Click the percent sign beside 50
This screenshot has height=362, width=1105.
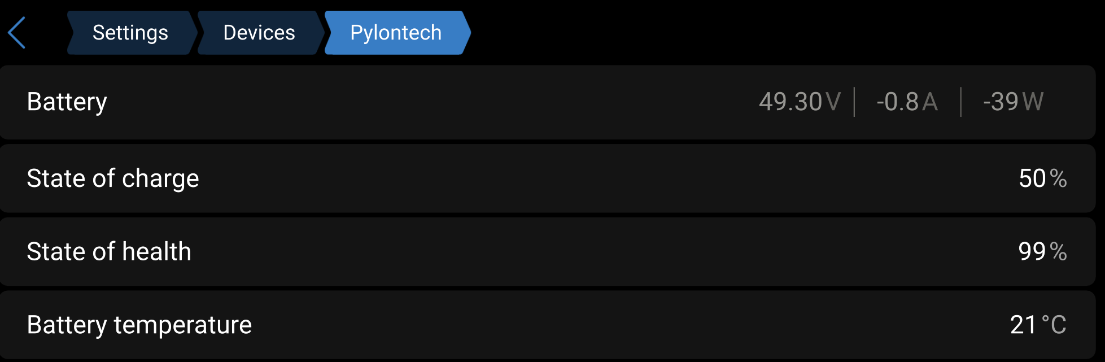1058,178
